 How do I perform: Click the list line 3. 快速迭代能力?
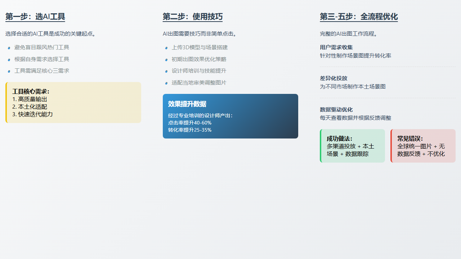tap(32, 114)
